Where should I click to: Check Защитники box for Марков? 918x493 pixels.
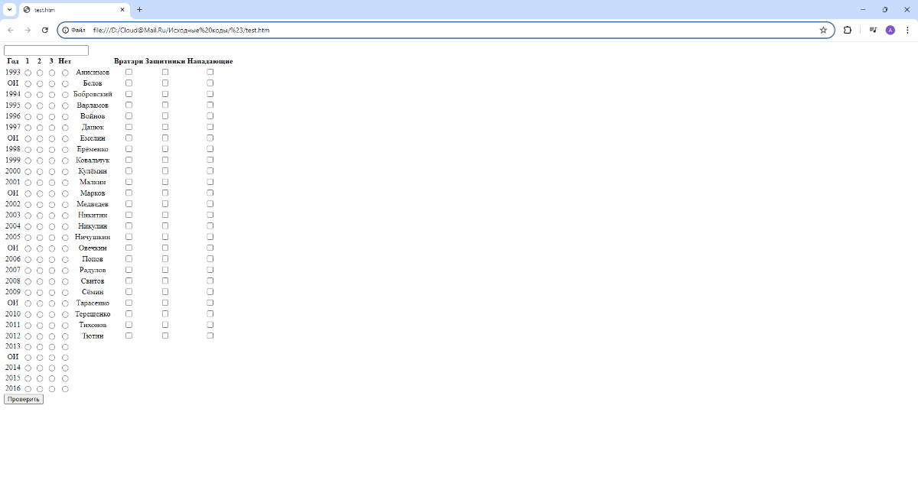[165, 193]
